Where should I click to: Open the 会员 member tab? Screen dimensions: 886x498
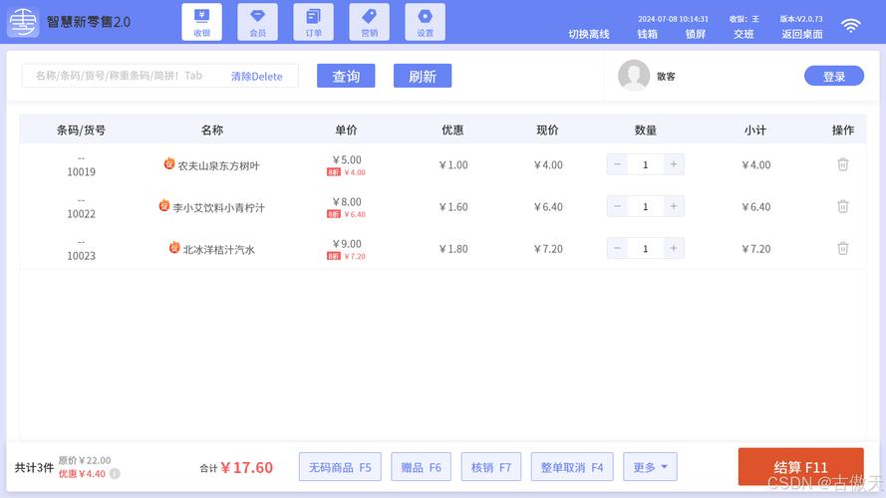pyautogui.click(x=258, y=22)
